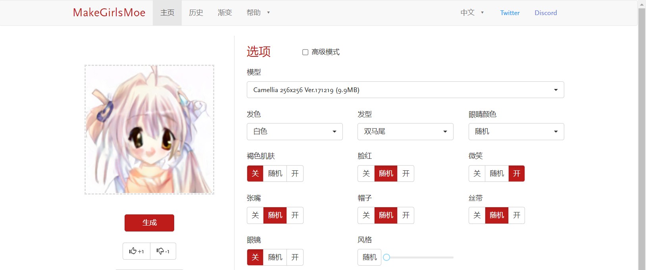Turn 丝带 on with 开

point(517,215)
